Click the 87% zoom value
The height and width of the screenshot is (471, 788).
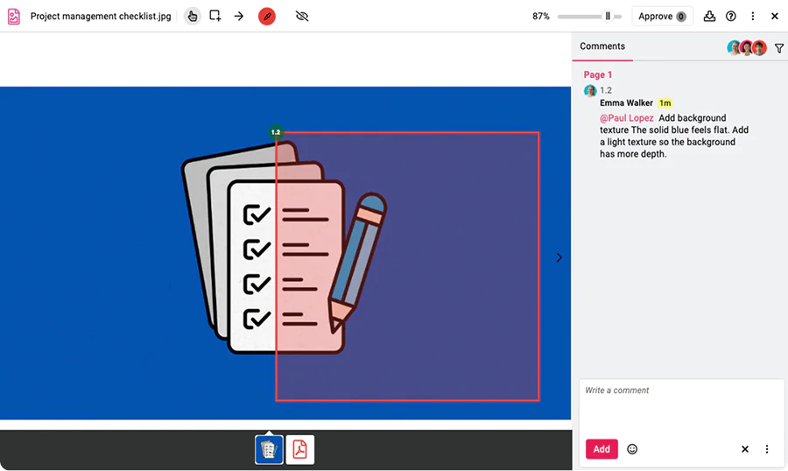pos(541,16)
